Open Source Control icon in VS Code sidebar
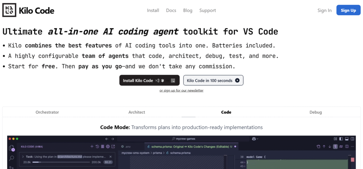Viewport: 363px width, 169px height. click(11, 167)
